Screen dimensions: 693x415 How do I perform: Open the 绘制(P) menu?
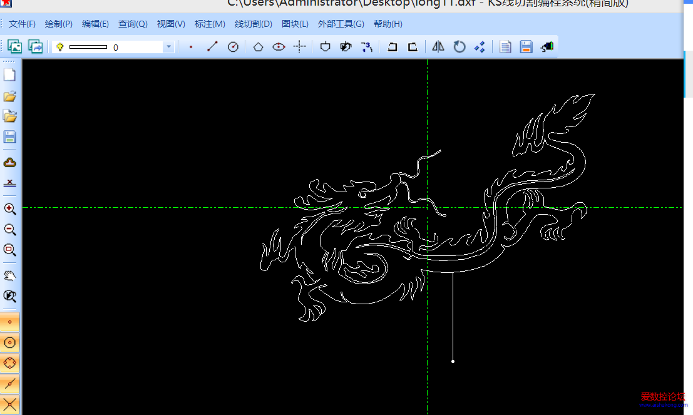click(59, 24)
